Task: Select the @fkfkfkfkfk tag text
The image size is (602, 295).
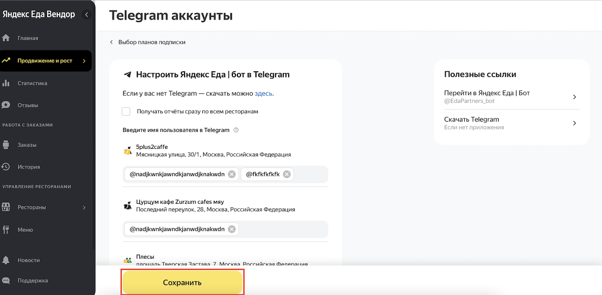Action: tap(263, 174)
